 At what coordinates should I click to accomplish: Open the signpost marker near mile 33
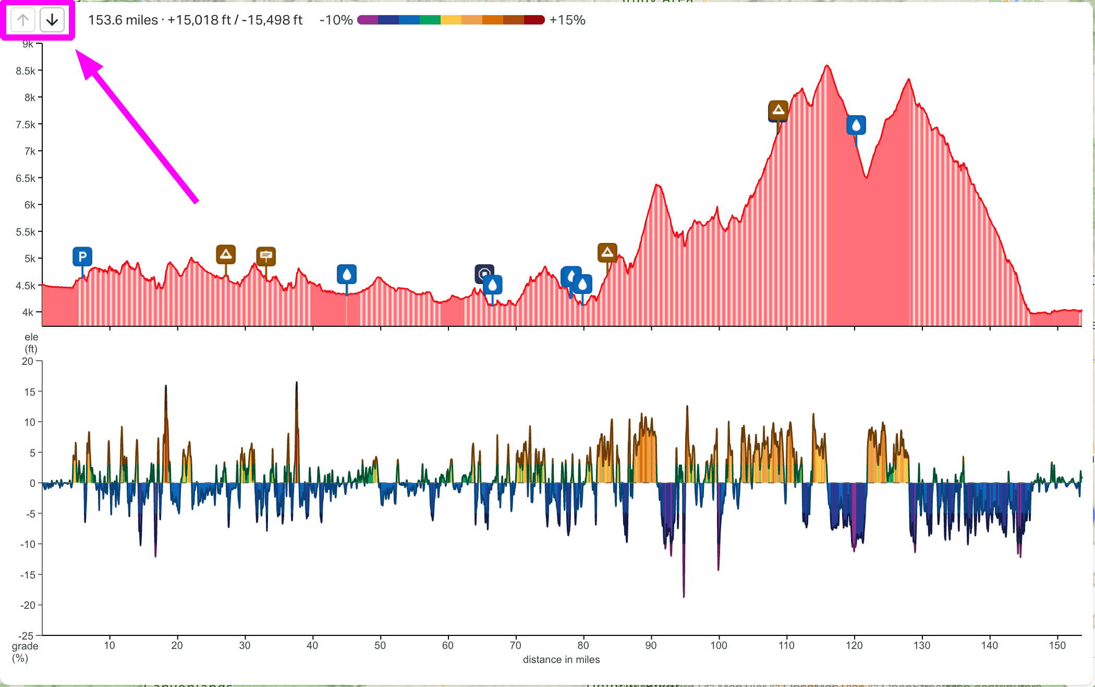click(x=266, y=256)
